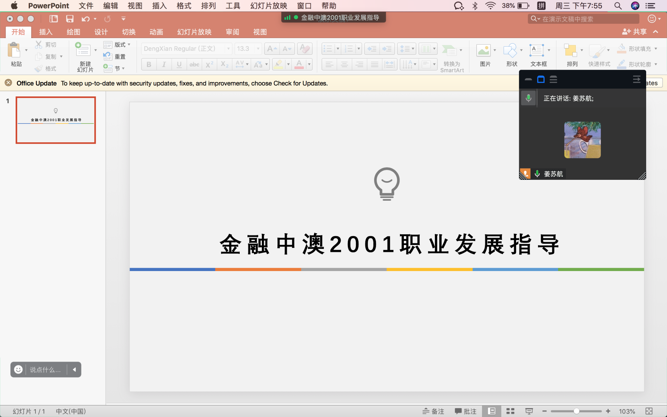Click the Undo arrow icon

pyautogui.click(x=85, y=19)
